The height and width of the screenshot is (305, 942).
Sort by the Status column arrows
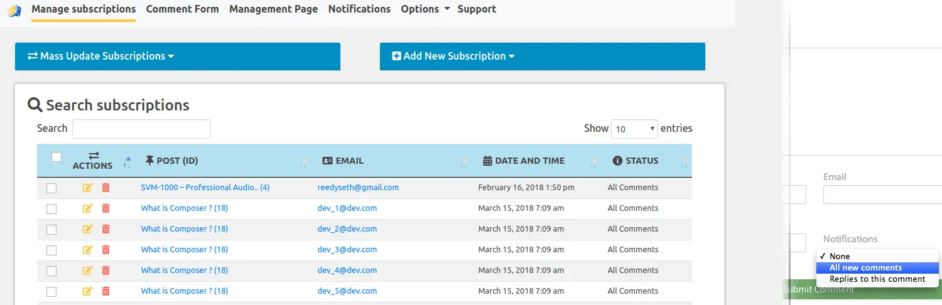point(684,162)
